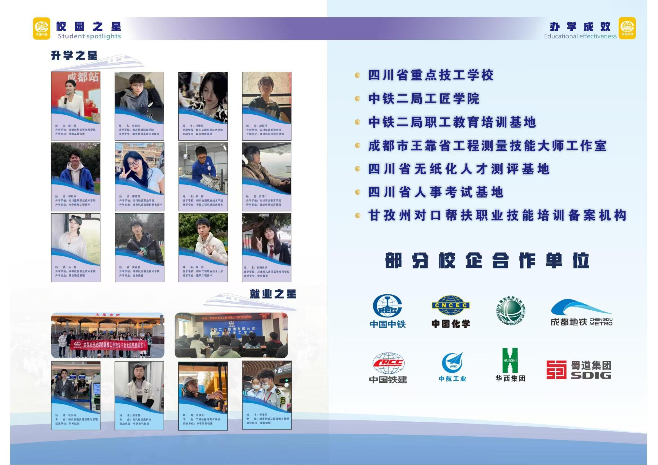This screenshot has height=465, width=658.
Task: Click the text 成都纺织高等专科学校
Action: click(82, 130)
